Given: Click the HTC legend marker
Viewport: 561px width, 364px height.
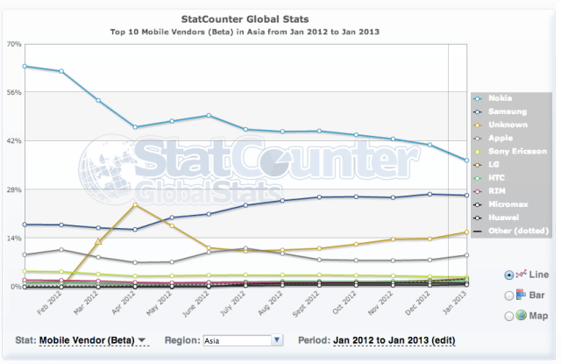Looking at the screenshot, I should coord(477,177).
